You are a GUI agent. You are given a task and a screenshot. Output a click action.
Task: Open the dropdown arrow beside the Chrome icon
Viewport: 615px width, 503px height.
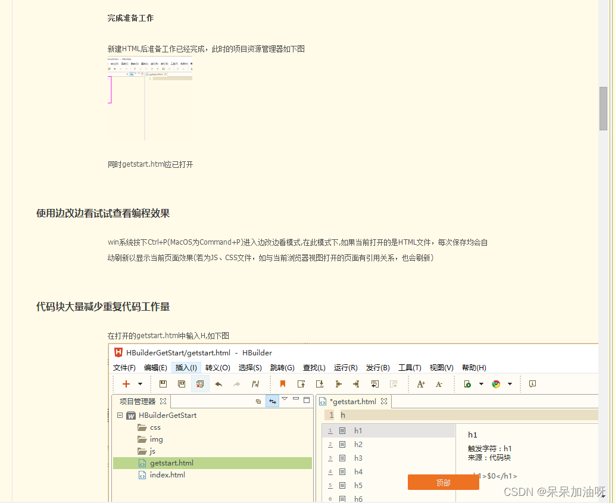click(510, 384)
